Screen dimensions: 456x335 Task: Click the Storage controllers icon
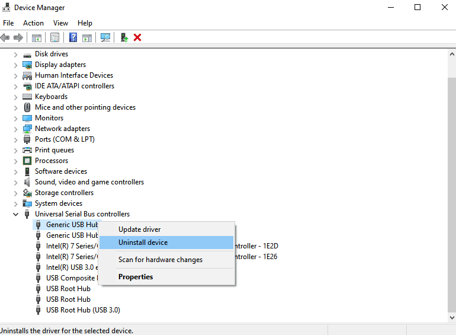[27, 193]
